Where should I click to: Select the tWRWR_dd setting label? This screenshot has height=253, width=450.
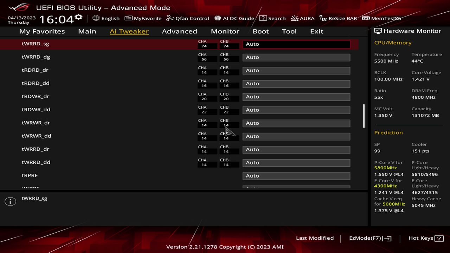[37, 136]
